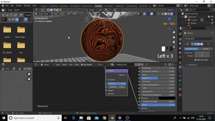Open the Output properties tab icon

pyautogui.click(x=180, y=44)
